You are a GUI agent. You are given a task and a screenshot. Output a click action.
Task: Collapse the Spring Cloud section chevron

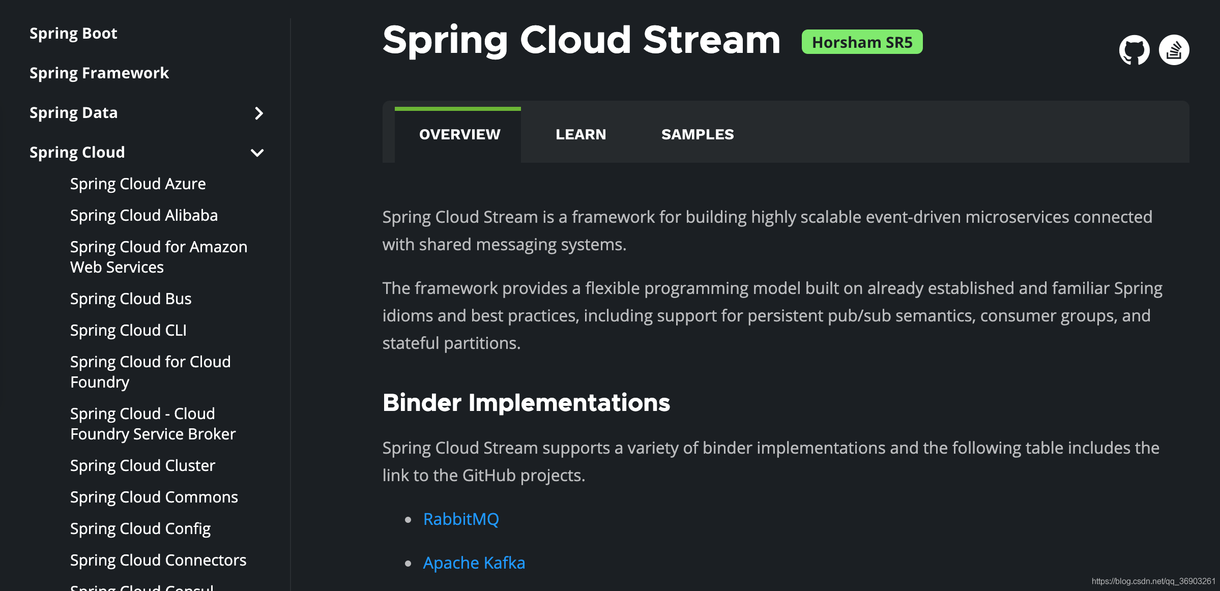point(257,153)
